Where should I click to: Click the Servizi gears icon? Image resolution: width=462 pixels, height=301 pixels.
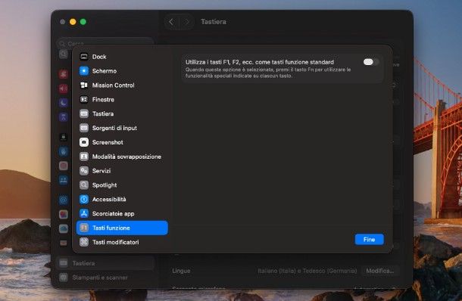pos(84,171)
